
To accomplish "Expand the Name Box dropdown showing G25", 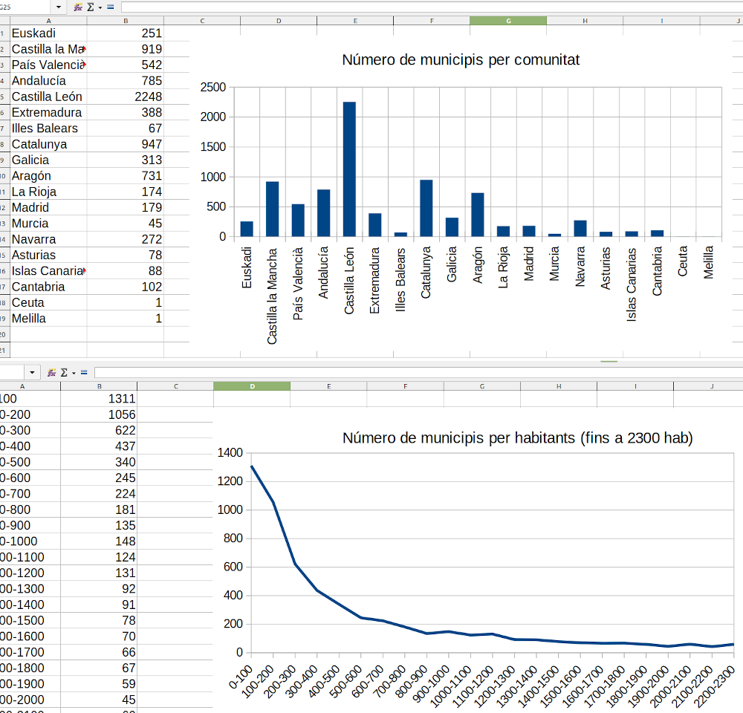I will (59, 7).
